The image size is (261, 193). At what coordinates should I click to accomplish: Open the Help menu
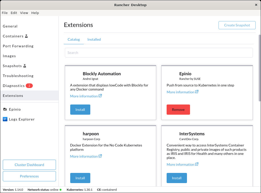tap(35, 13)
